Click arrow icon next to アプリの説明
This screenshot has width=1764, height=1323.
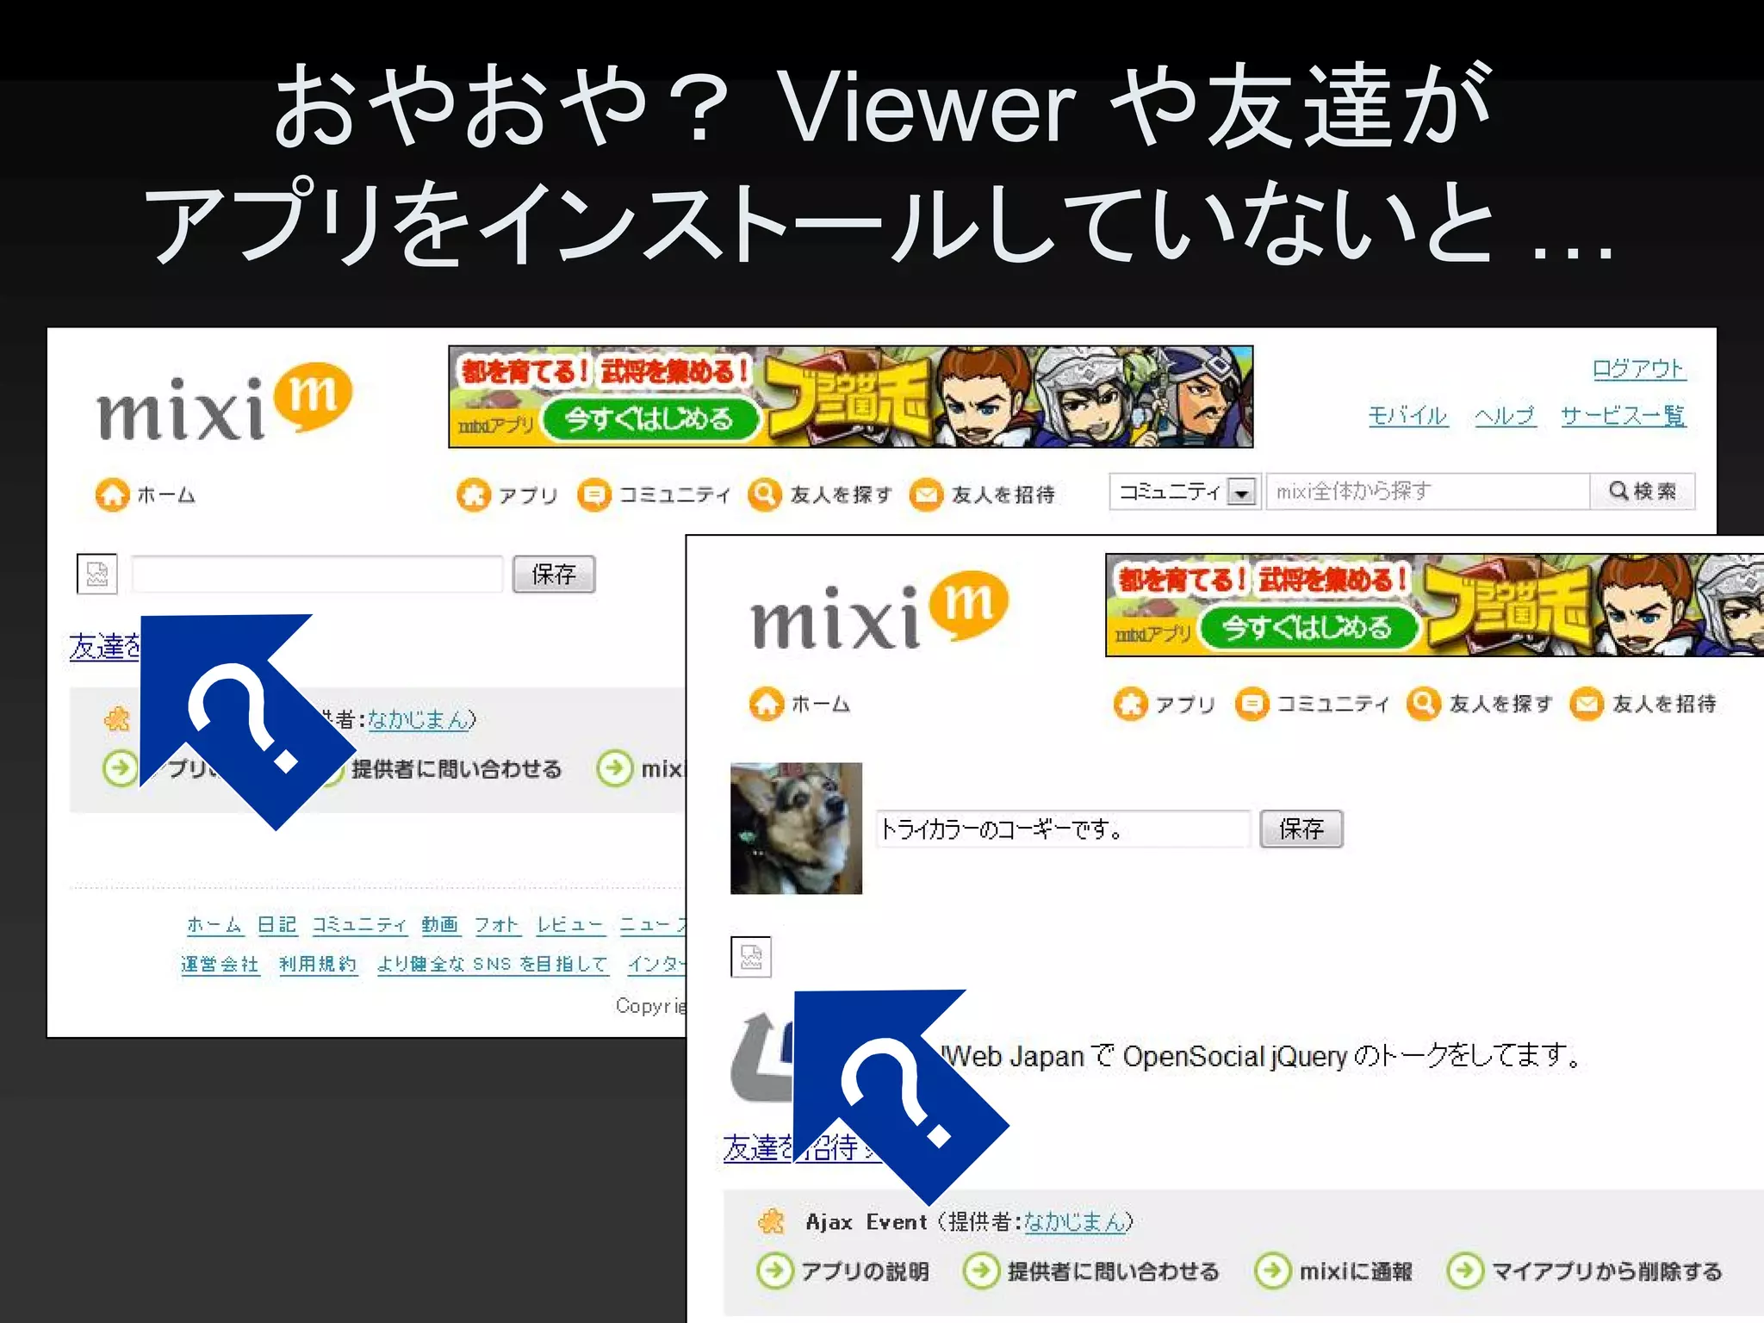774,1270
